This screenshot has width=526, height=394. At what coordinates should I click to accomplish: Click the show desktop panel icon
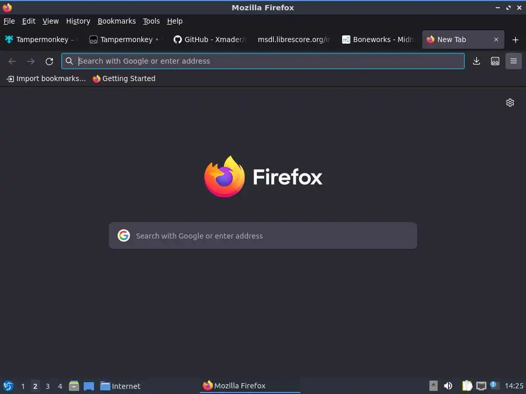[89, 386]
